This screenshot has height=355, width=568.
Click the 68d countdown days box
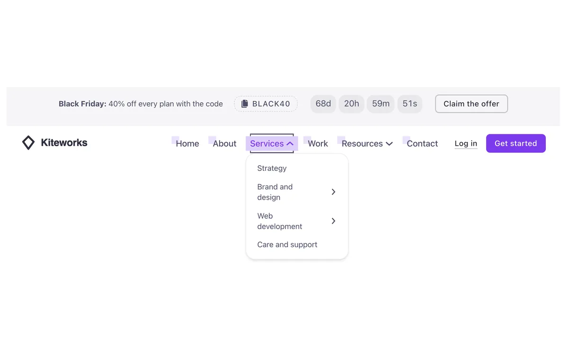(323, 104)
